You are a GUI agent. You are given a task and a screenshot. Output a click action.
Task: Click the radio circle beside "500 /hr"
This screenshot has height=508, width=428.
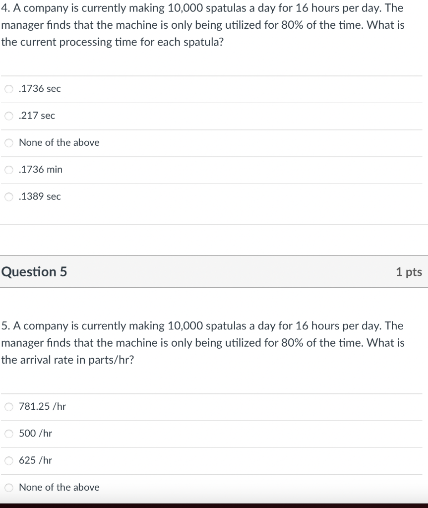click(8, 434)
